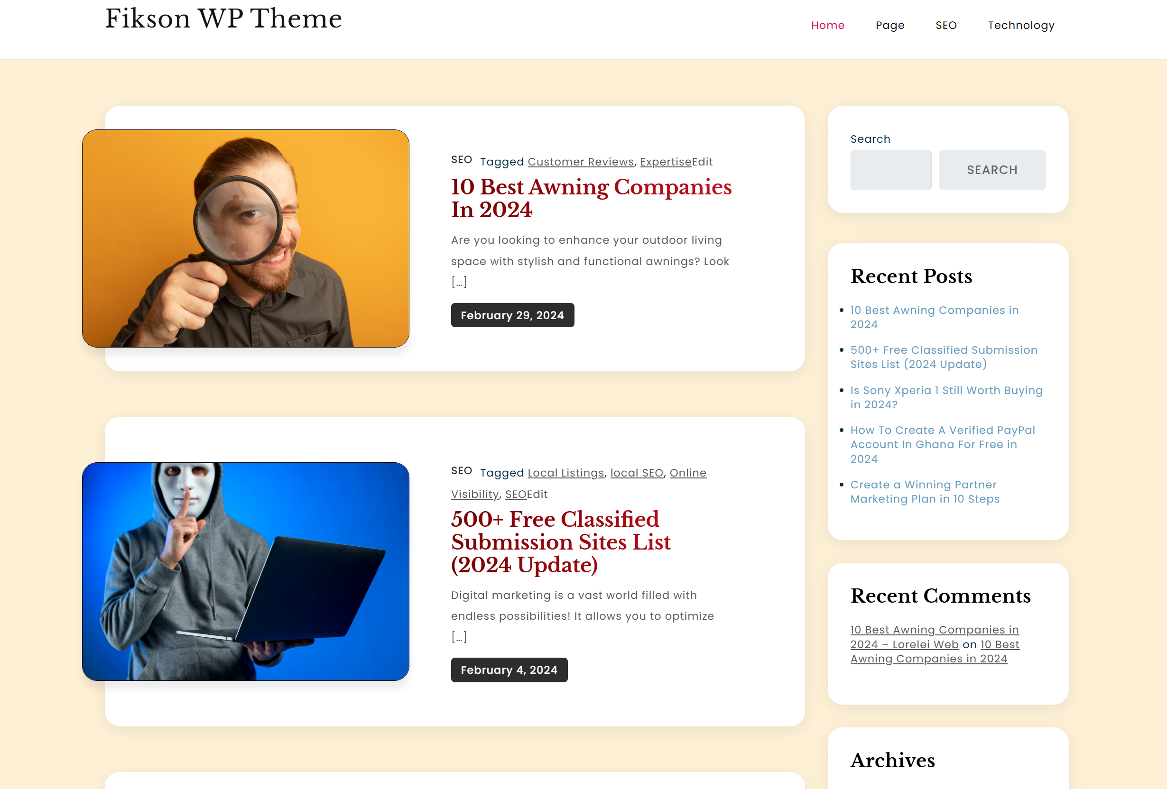
Task: Click the Page menu item
Action: [x=889, y=25]
